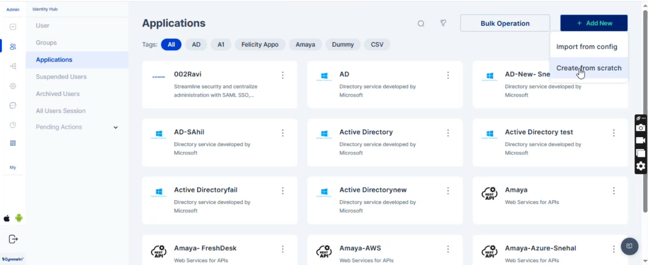Open the AD-SAhil application title
Screen dimensions: 648x265
click(x=189, y=132)
